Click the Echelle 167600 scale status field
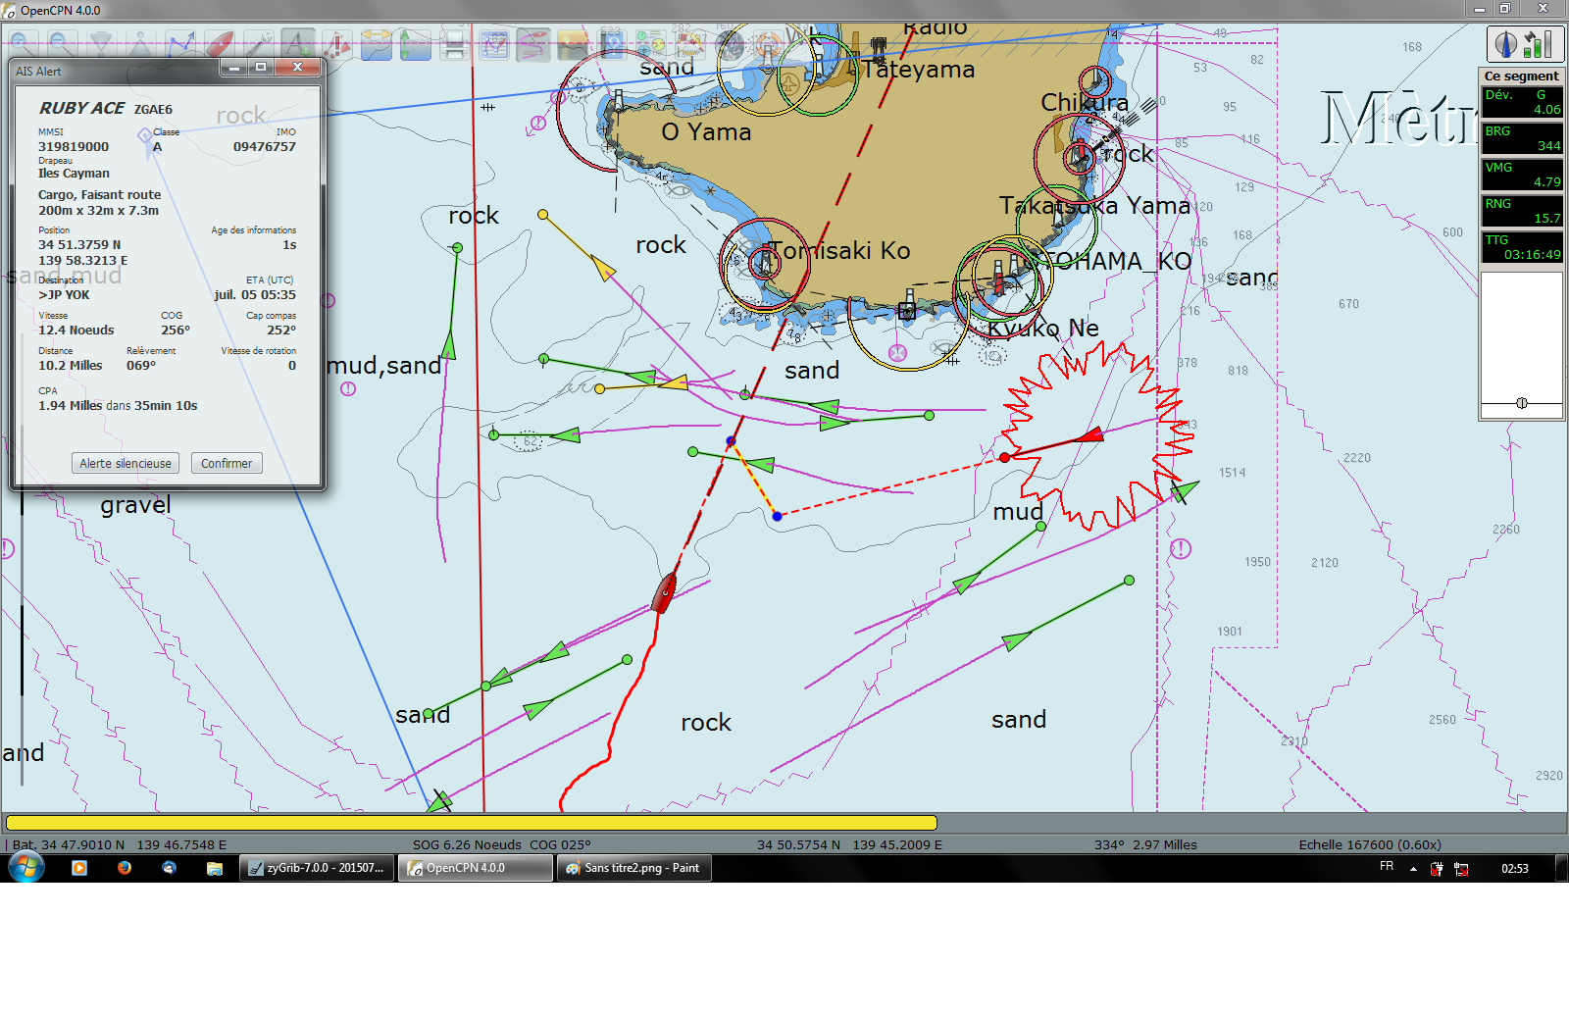 (1370, 844)
